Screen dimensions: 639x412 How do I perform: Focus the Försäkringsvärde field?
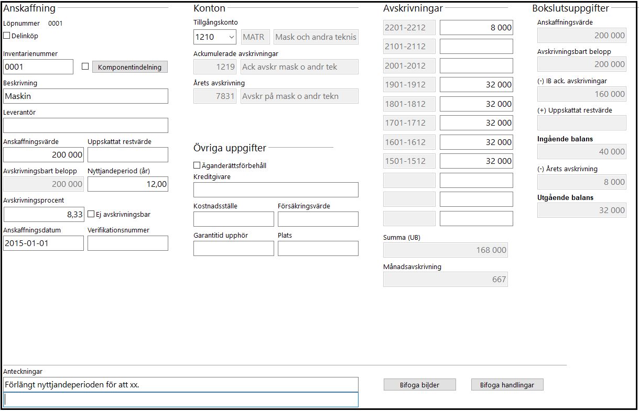318,219
